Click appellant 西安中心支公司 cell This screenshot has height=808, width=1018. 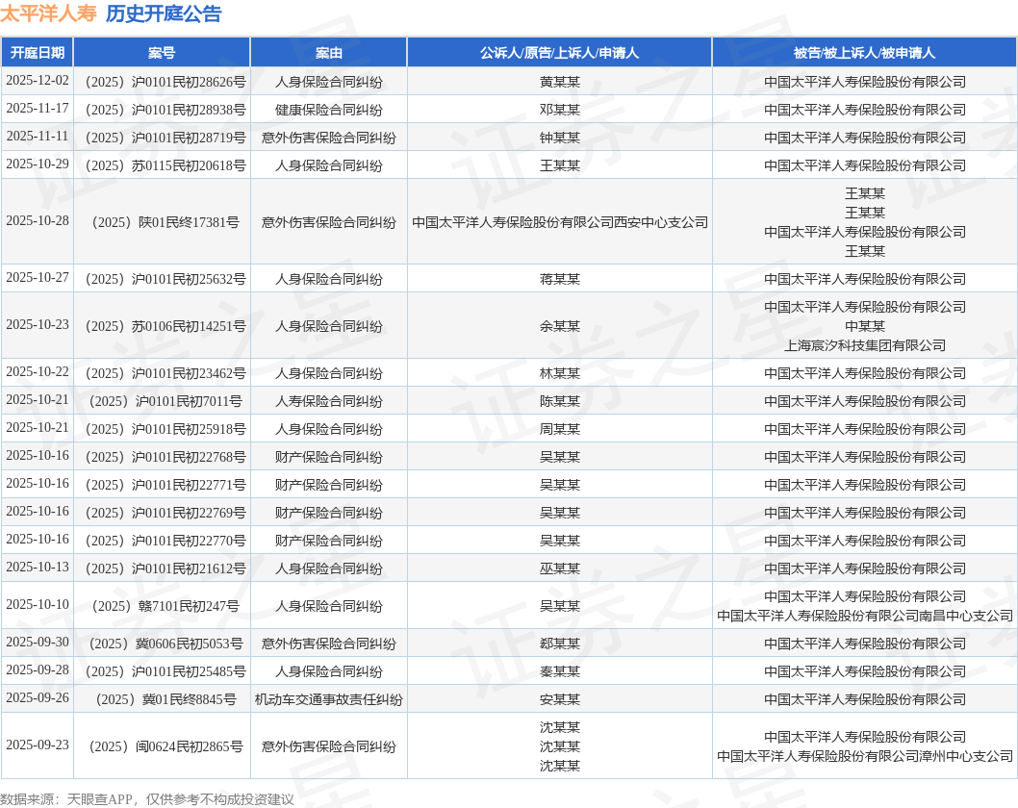(560, 222)
